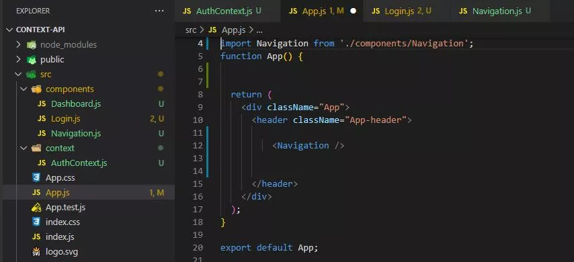Open App.css in the explorer
Image resolution: width=574 pixels, height=262 pixels.
60,178
